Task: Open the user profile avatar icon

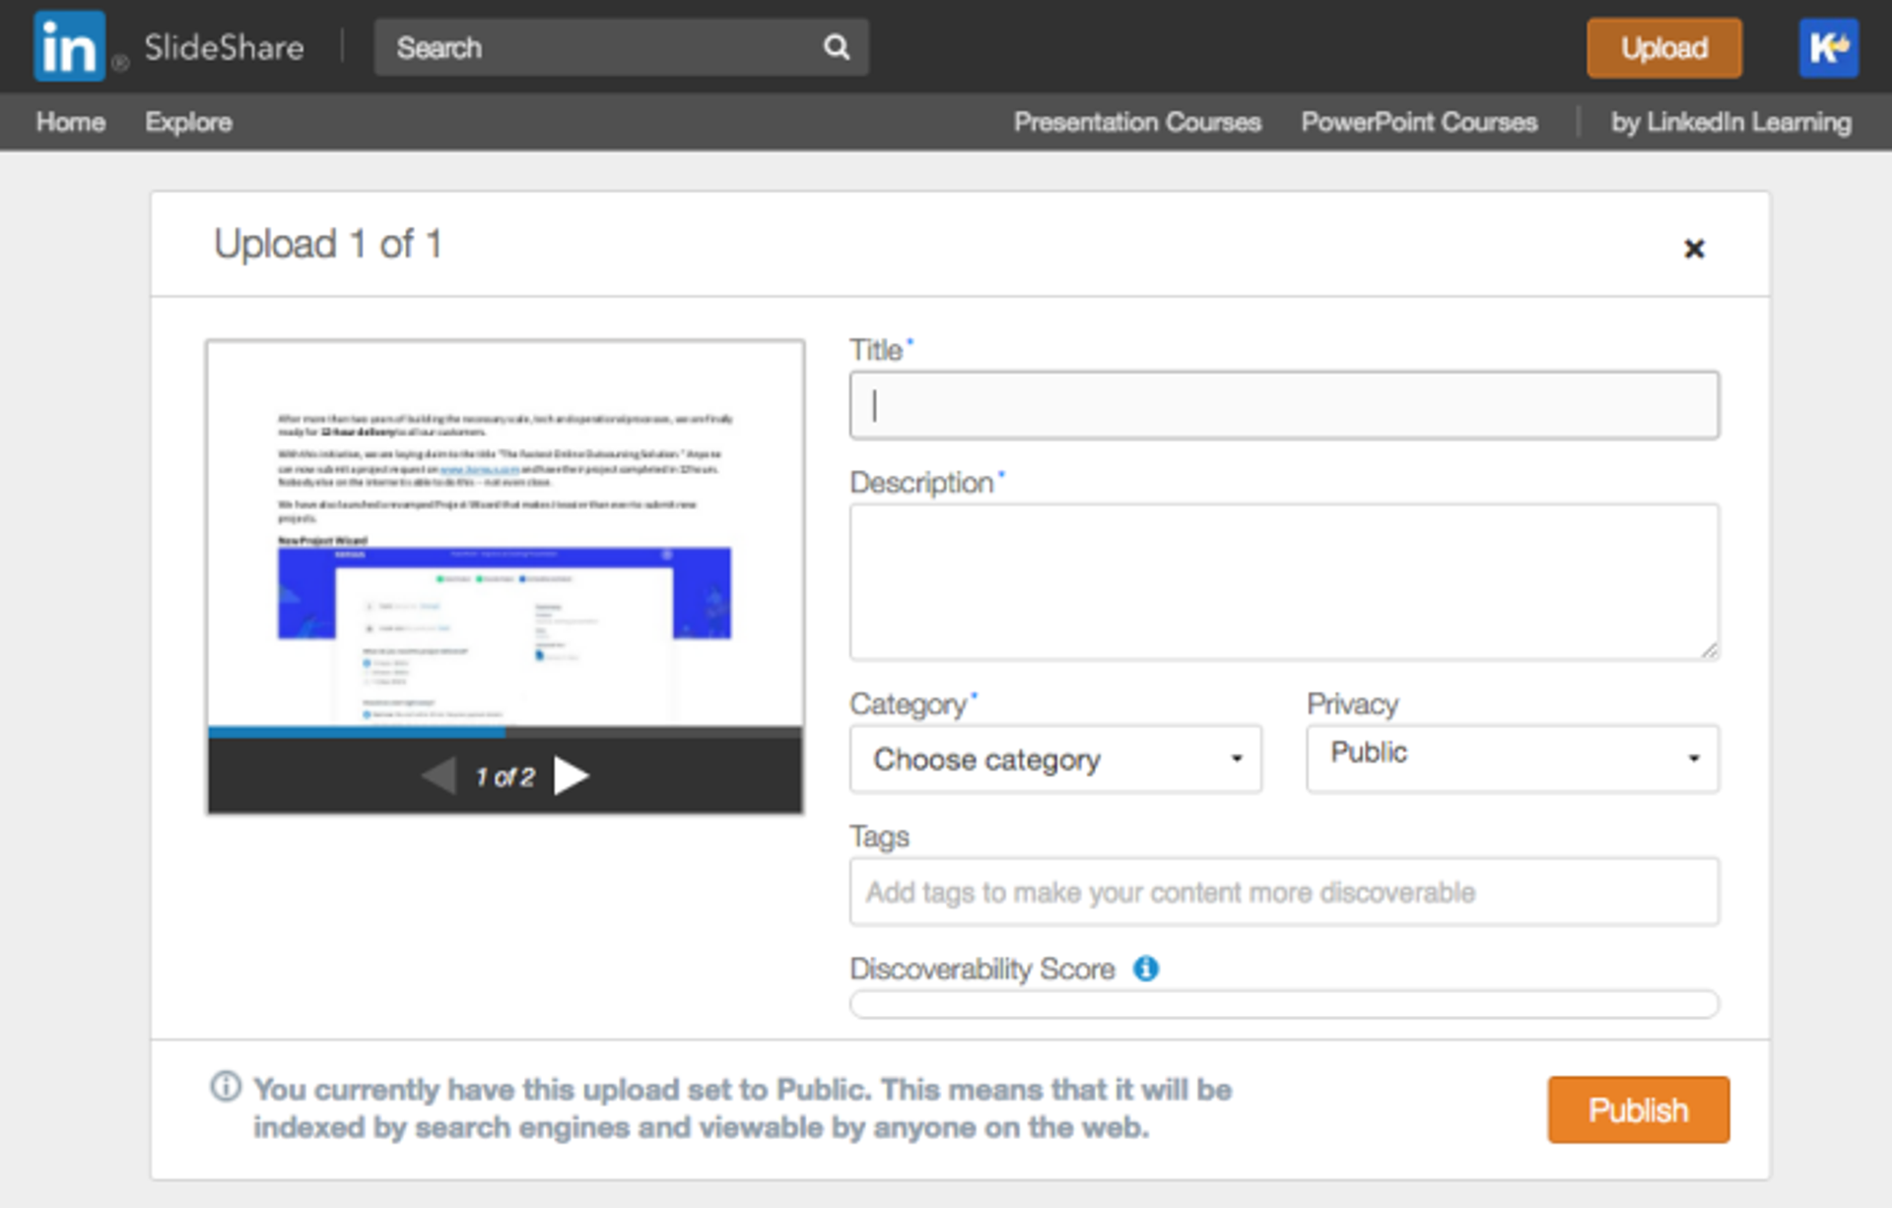Action: click(1828, 47)
